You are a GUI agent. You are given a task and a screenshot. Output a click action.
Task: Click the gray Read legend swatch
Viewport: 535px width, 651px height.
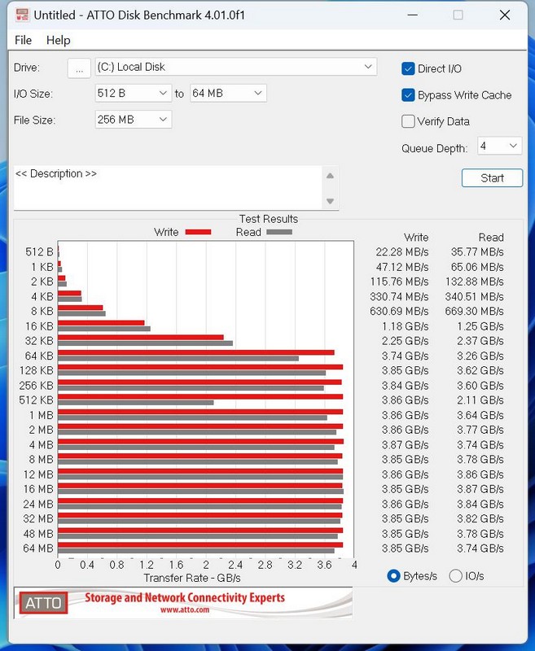pos(278,232)
